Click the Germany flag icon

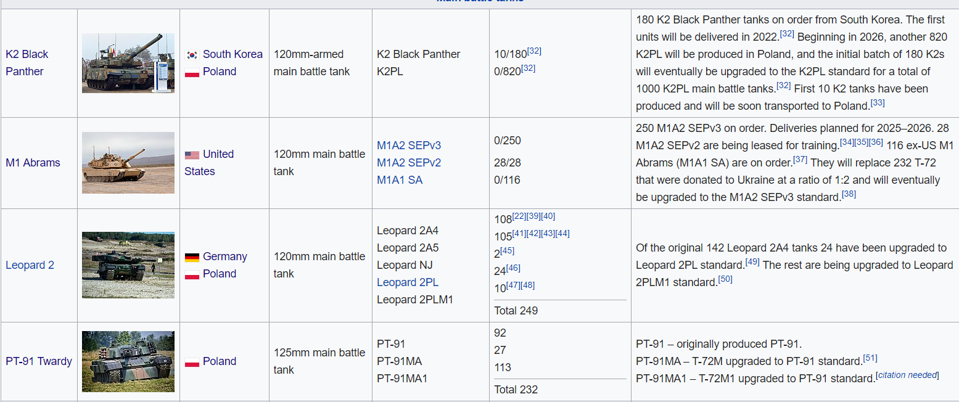coord(192,257)
